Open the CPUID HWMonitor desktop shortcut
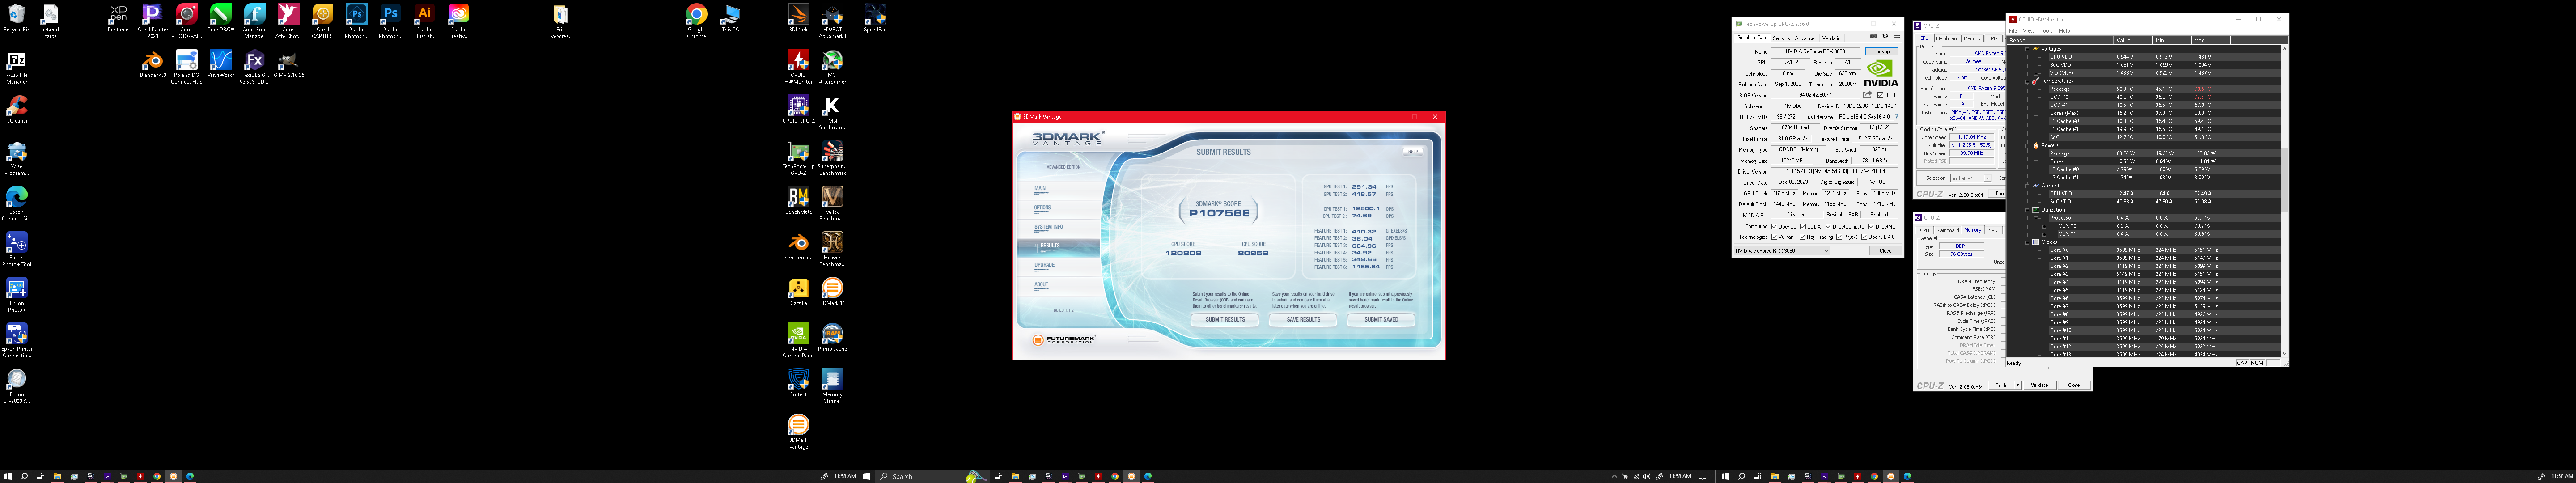This screenshot has height=483, width=2576. point(798,68)
